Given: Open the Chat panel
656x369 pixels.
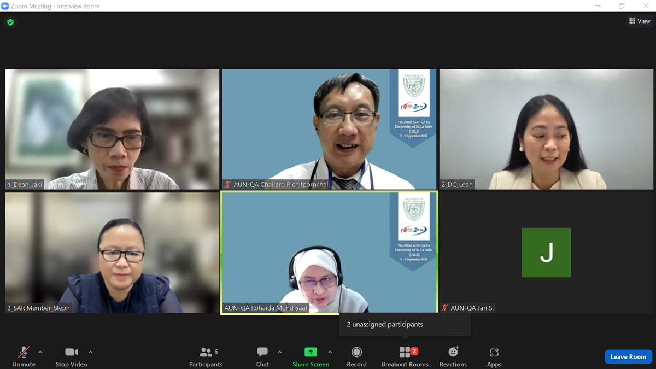Looking at the screenshot, I should 262,356.
